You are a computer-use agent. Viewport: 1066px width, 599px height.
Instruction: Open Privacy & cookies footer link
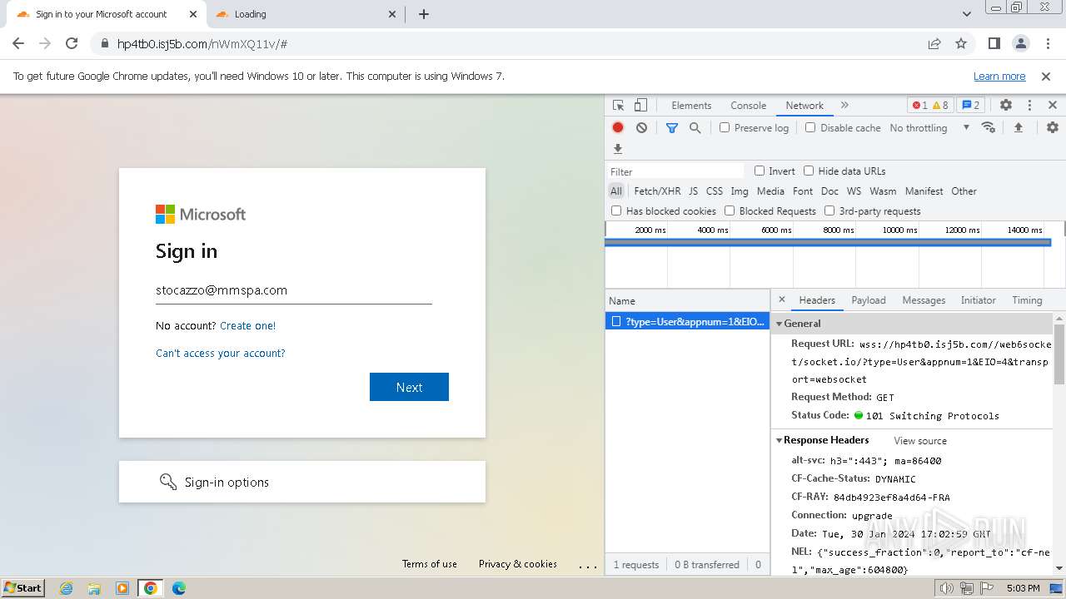tap(518, 564)
